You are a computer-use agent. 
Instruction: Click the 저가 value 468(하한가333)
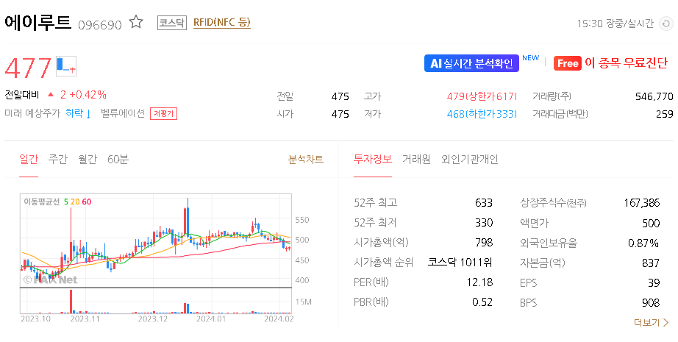coord(482,114)
